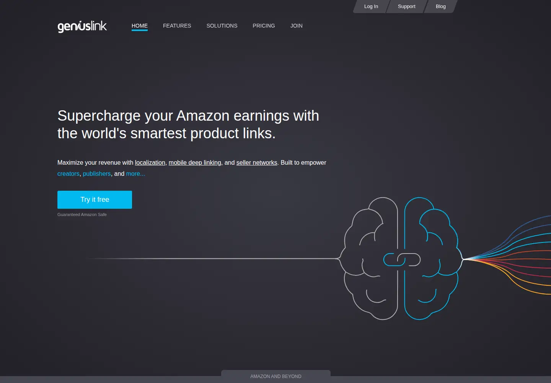
Task: Choose Join in the navigation bar
Action: tap(297, 26)
